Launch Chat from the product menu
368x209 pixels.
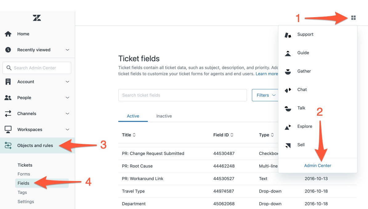(288, 90)
